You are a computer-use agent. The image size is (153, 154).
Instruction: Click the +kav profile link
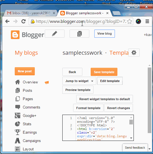[x=148, y=35]
